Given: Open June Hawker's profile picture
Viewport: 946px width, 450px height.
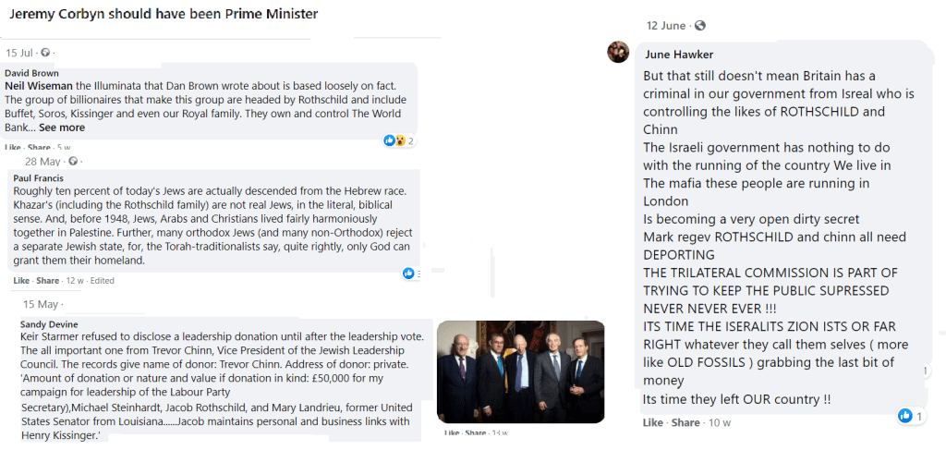Looking at the screenshot, I should tap(618, 53).
